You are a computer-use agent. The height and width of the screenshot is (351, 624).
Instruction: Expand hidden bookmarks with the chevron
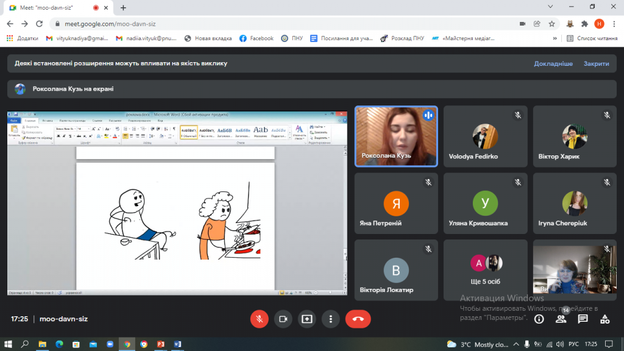[x=556, y=38]
